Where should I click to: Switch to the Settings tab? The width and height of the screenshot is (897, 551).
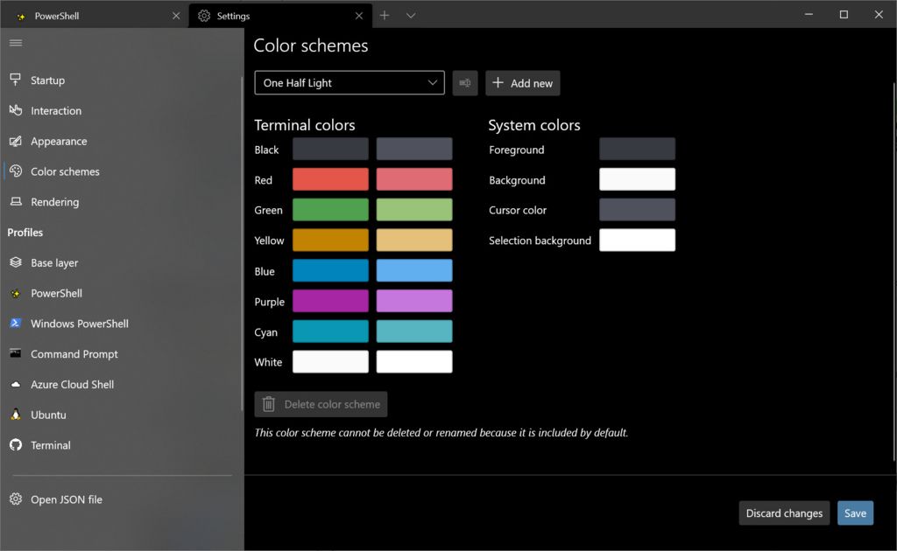pyautogui.click(x=280, y=16)
